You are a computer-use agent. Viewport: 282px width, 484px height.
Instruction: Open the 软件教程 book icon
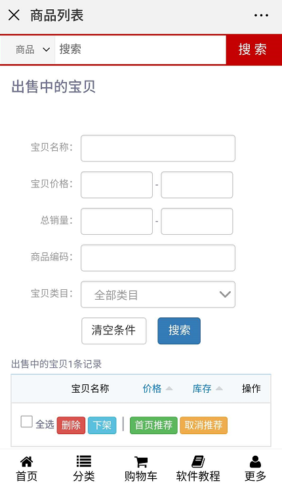tap(198, 462)
